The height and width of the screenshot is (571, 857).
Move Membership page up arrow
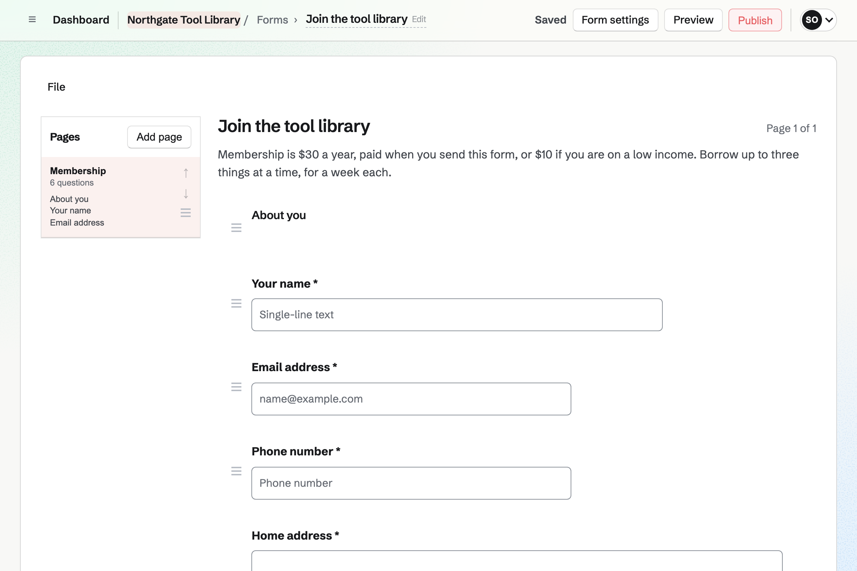tap(186, 173)
